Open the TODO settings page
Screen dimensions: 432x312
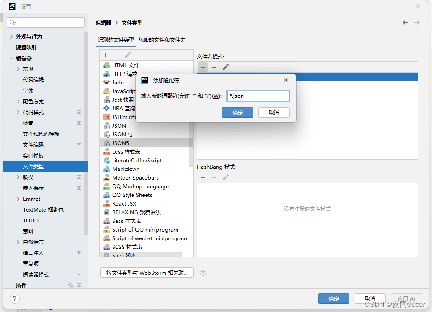31,220
